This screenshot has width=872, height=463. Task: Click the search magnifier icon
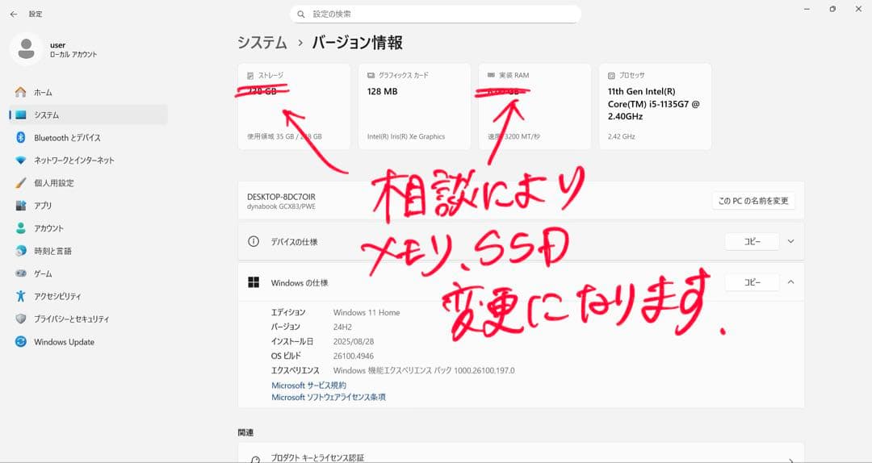(x=301, y=14)
